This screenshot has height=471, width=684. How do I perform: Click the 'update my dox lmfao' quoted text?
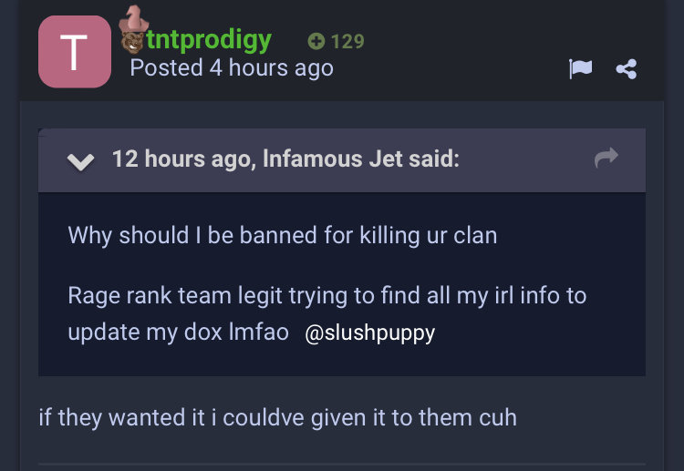coord(179,333)
